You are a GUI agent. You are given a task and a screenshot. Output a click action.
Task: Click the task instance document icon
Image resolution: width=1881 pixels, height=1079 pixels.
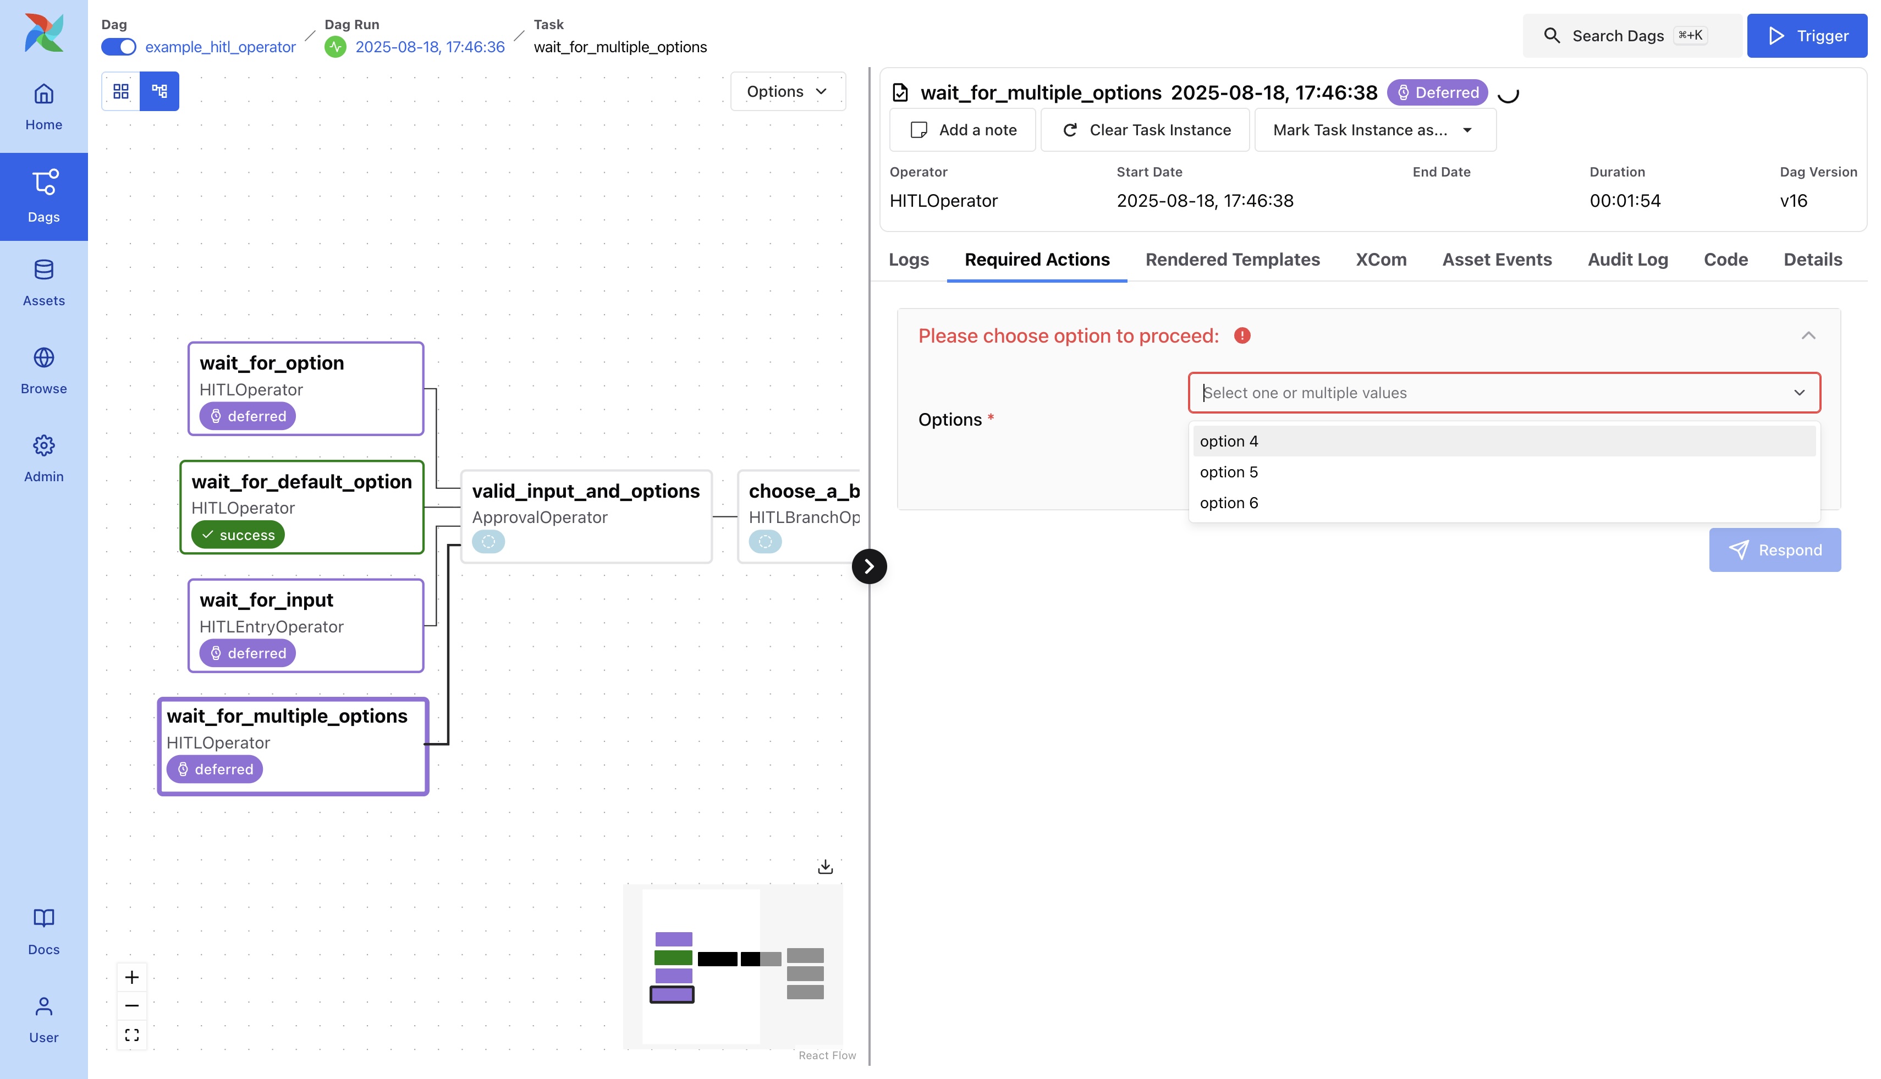point(900,92)
